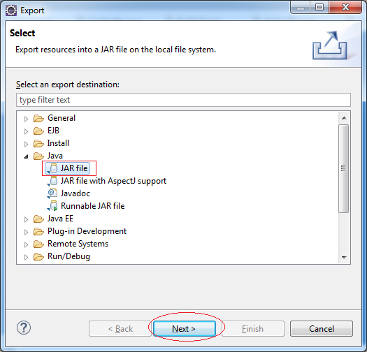Open the help question mark icon
The width and height of the screenshot is (367, 352).
[x=24, y=328]
